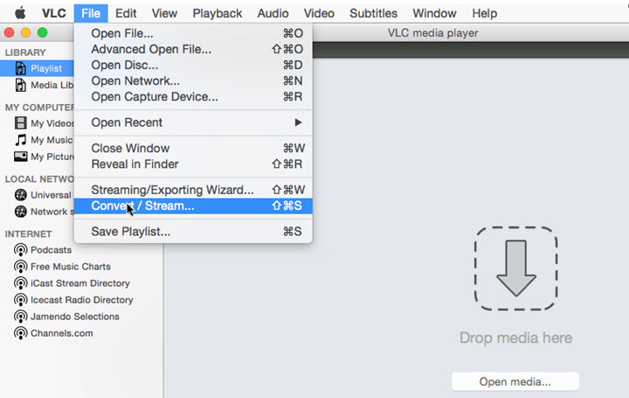Image resolution: width=629 pixels, height=398 pixels.
Task: Open My Videos film icon
Action: coord(21,123)
